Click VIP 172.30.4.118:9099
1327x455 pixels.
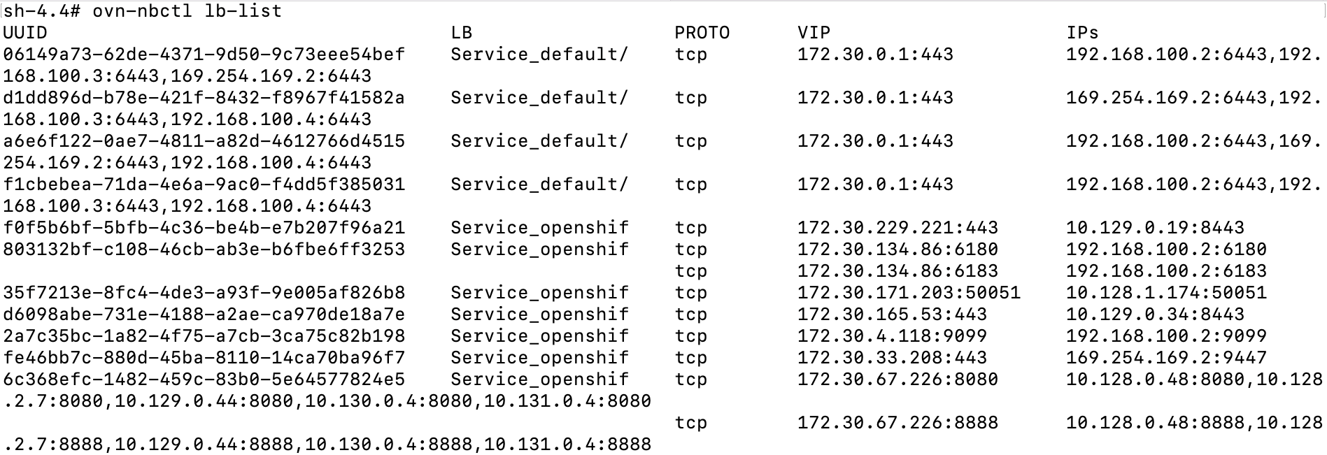(x=893, y=336)
